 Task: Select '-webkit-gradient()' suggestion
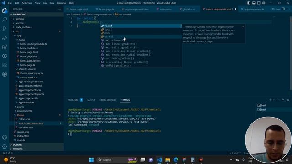tap(141, 66)
